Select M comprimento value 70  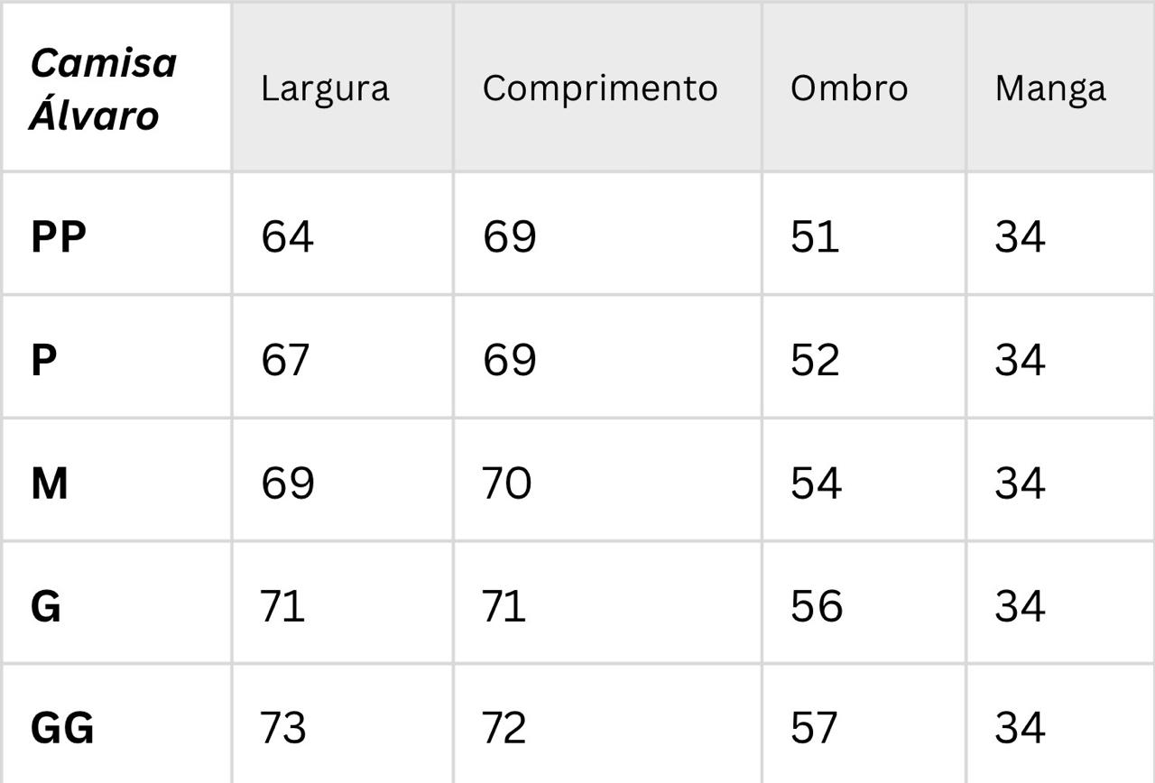tap(507, 484)
